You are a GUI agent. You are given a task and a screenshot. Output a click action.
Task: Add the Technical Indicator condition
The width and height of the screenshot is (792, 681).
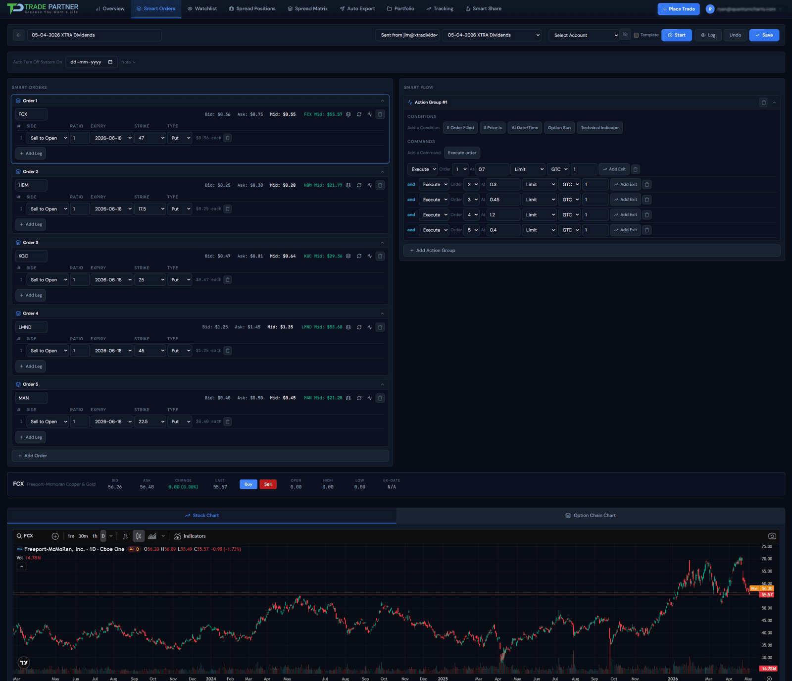(600, 128)
